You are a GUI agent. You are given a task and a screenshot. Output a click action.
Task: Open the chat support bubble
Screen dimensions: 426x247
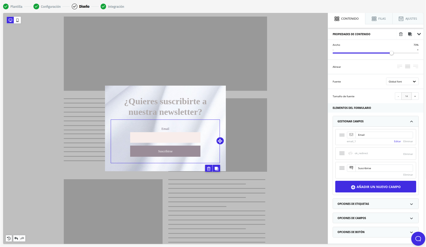coord(418,238)
